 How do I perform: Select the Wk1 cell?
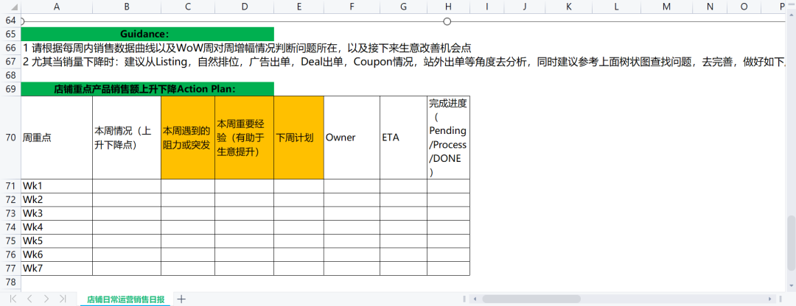[57, 185]
